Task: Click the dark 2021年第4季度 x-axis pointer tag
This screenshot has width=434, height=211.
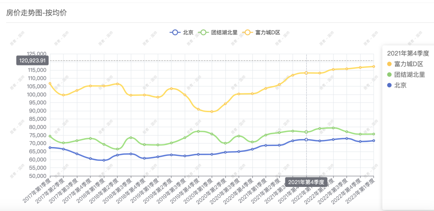Action: click(306, 182)
